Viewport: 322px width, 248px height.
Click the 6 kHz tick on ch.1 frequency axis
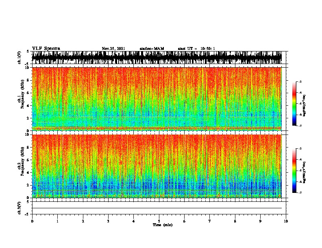(29, 93)
